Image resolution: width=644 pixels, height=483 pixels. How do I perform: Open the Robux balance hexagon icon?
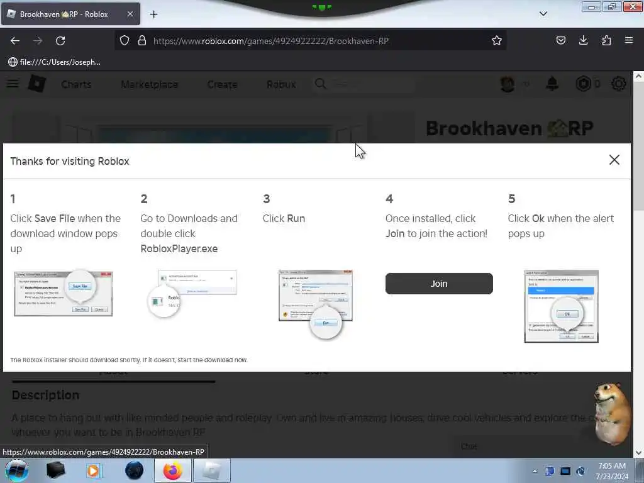point(583,84)
